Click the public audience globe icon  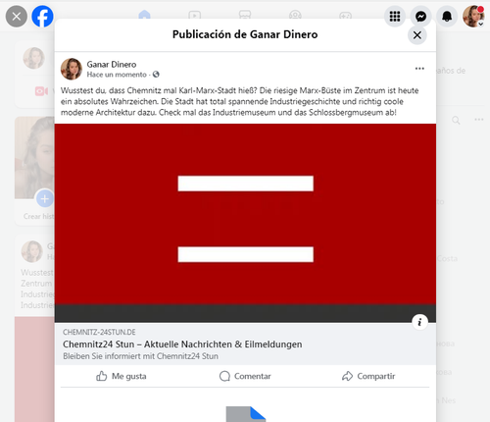pos(156,75)
